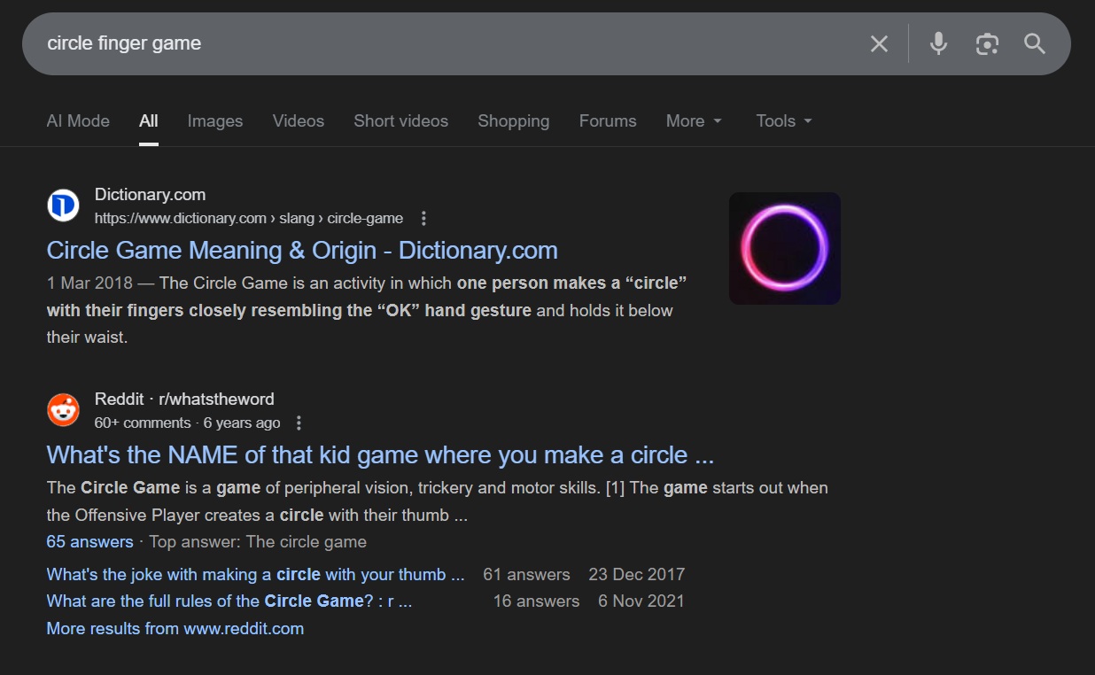Switch to the AI Mode tab

(x=78, y=121)
